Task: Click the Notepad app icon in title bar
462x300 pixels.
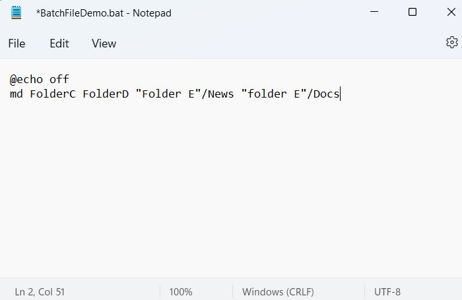Action: pyautogui.click(x=16, y=13)
